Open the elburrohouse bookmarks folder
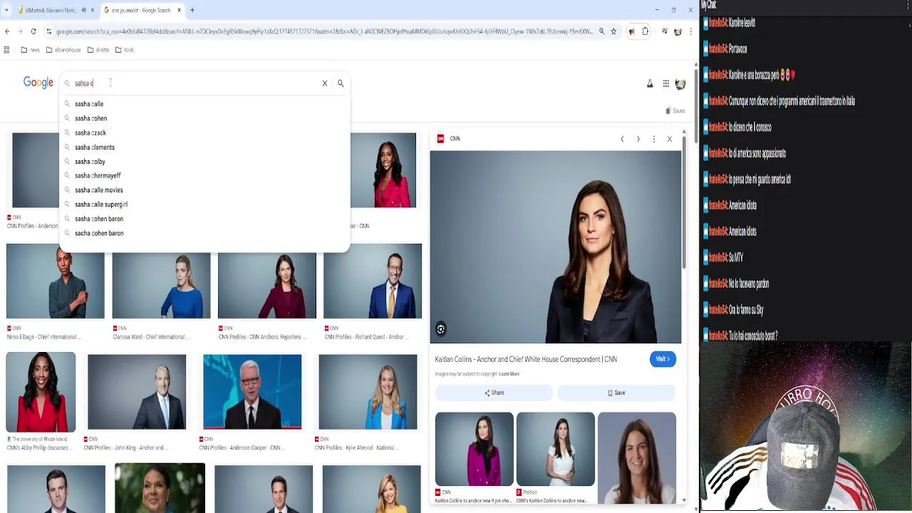This screenshot has width=912, height=513. 63,50
